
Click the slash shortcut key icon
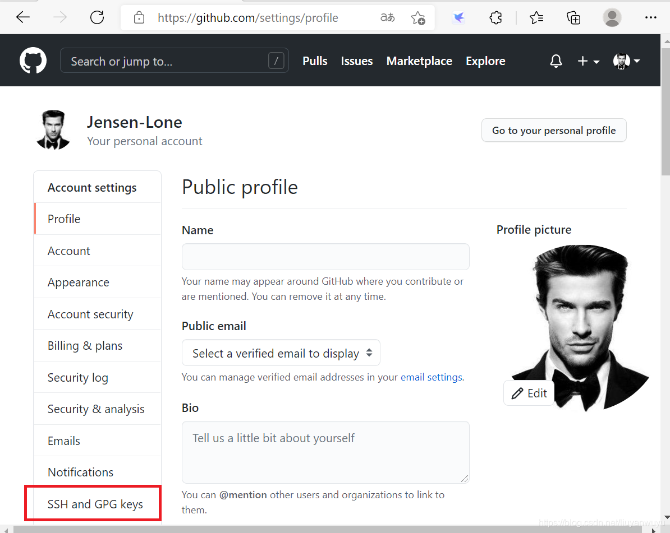coord(276,61)
